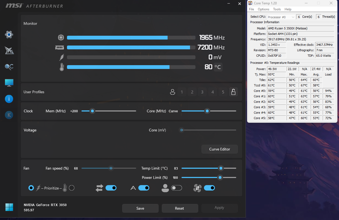This screenshot has width=339, height=220.
Task: Click the linked arrows icon near toggle
Action: [x=99, y=188]
